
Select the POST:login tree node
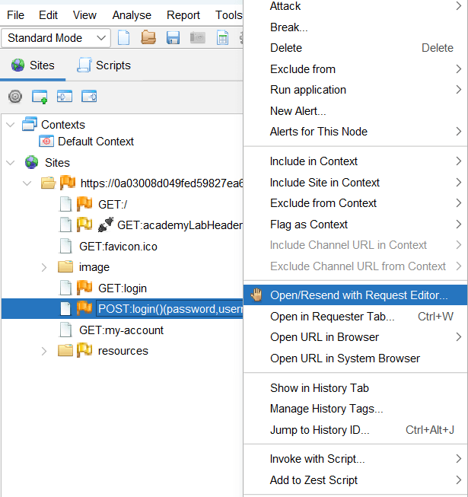170,309
